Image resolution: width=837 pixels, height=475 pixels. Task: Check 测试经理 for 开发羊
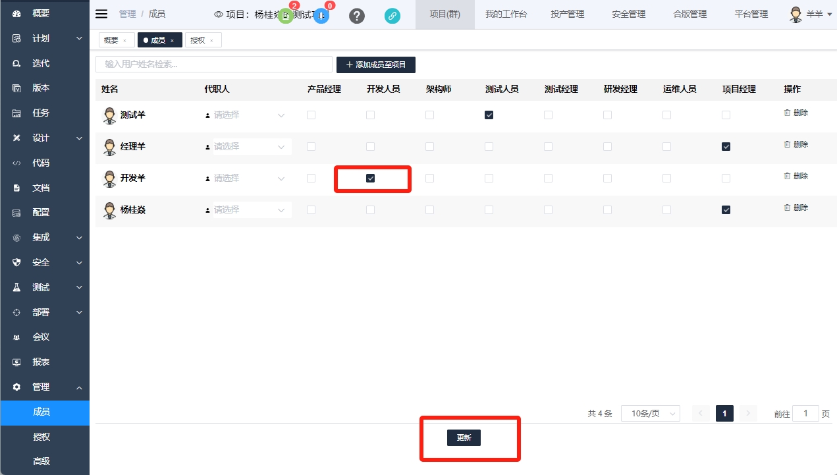tap(548, 179)
